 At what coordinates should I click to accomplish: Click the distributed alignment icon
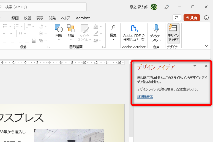(34, 40)
